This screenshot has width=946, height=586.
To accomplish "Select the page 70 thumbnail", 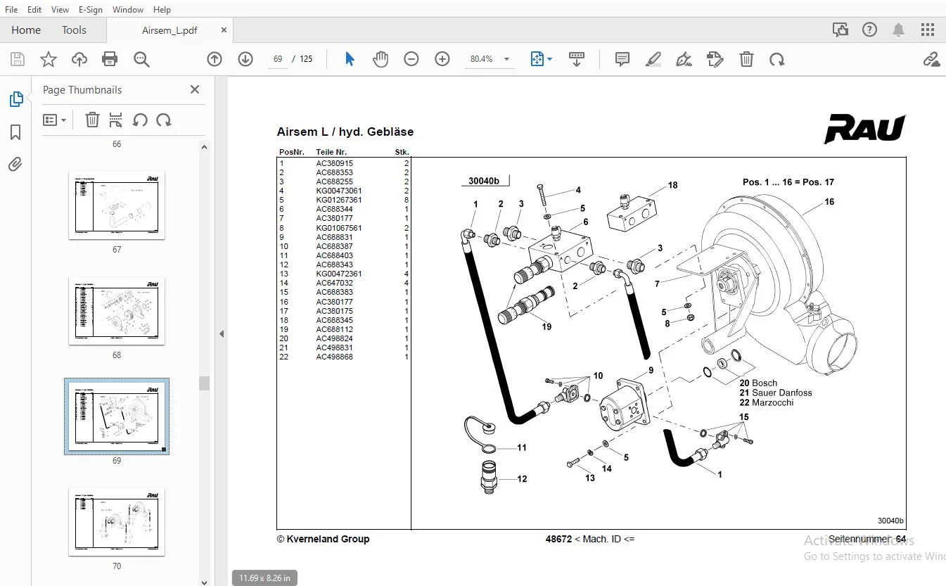I will pos(117,522).
